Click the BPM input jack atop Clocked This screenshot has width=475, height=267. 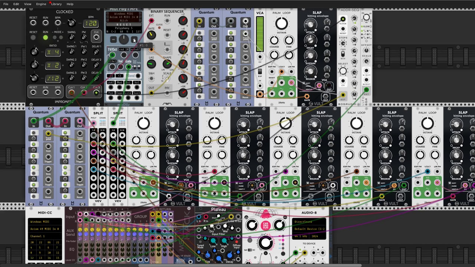[x=58, y=23]
